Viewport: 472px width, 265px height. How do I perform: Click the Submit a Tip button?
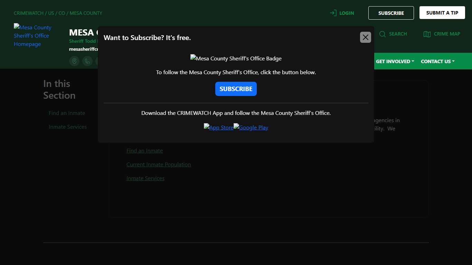[442, 13]
